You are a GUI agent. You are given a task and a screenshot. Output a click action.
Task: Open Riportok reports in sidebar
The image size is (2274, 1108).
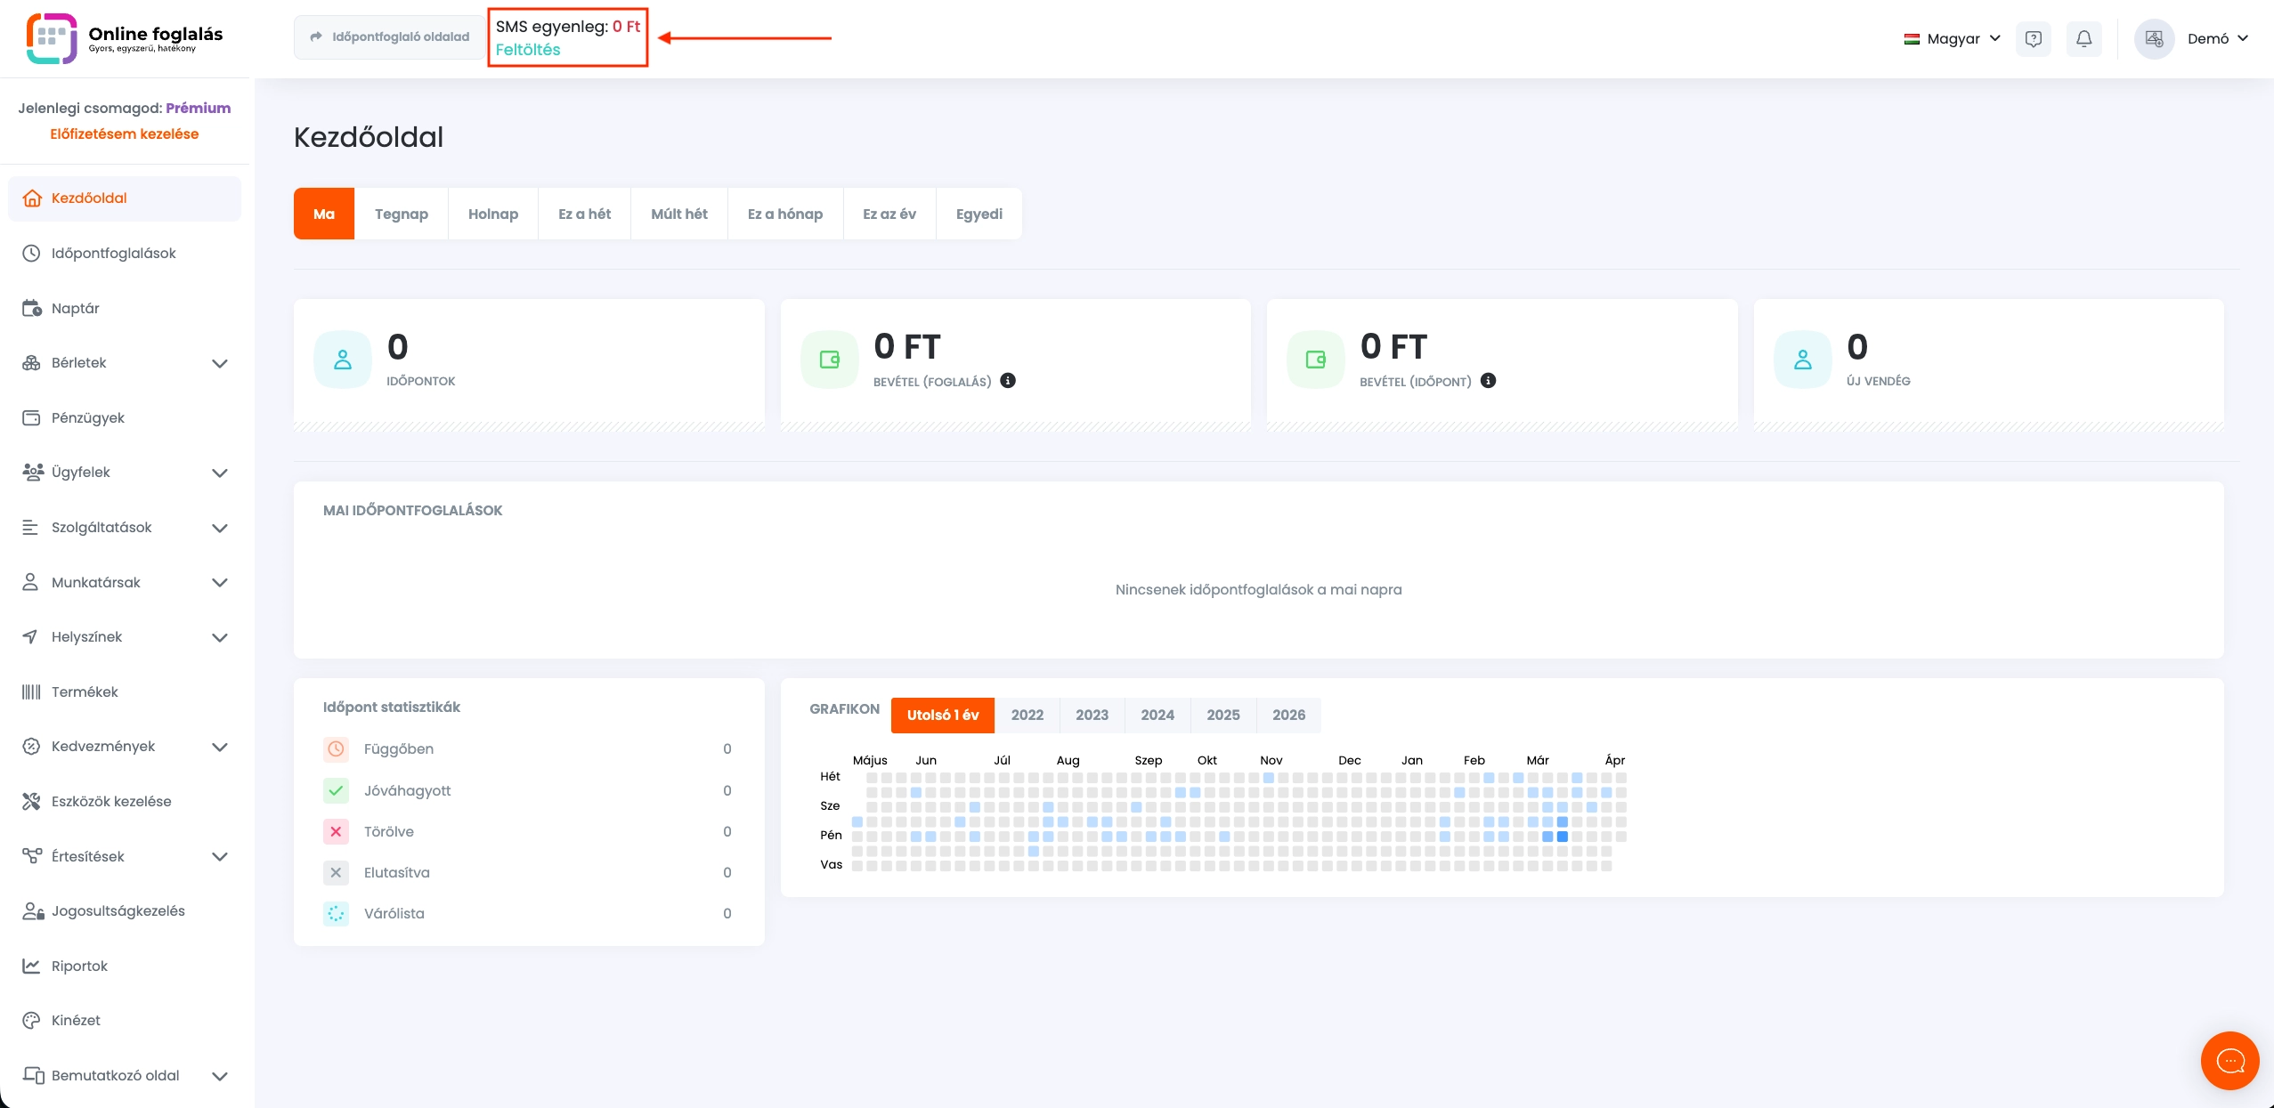point(79,966)
